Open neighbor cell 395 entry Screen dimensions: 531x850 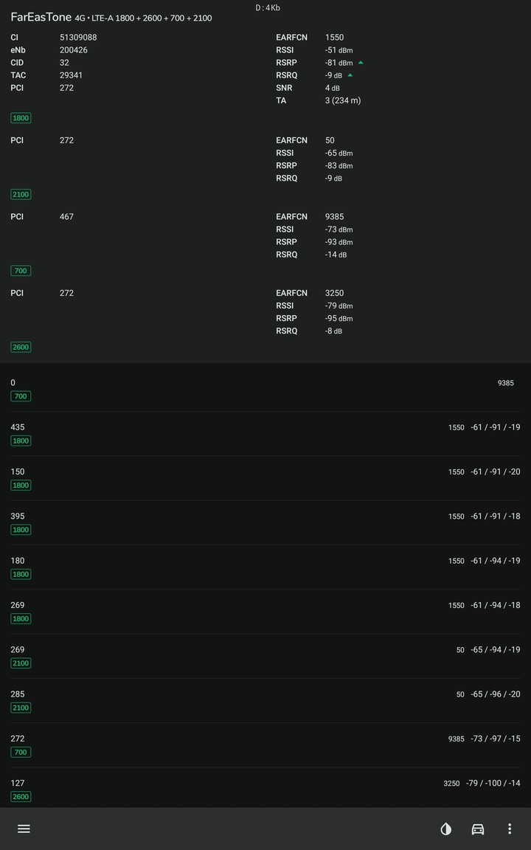click(265, 522)
